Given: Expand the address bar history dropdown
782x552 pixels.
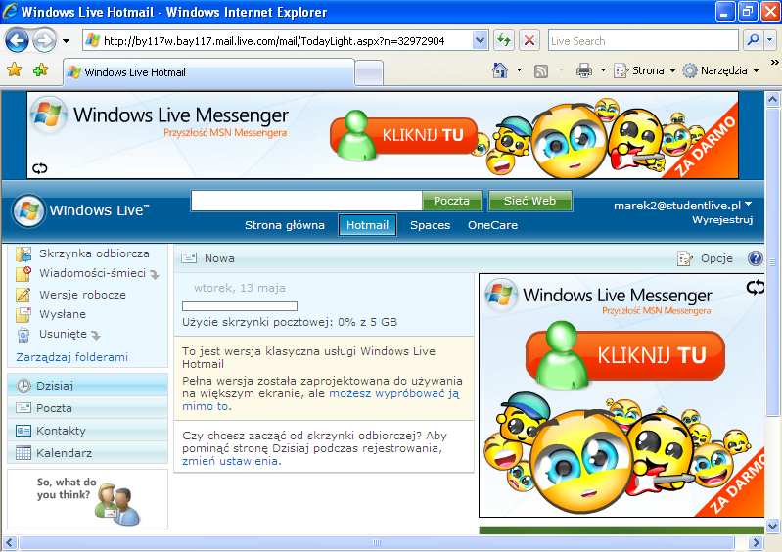Looking at the screenshot, I should (480, 41).
